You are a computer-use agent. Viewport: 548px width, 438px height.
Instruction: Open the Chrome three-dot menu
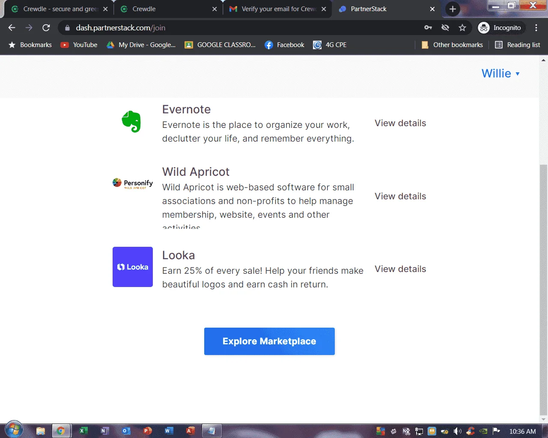coord(536,28)
